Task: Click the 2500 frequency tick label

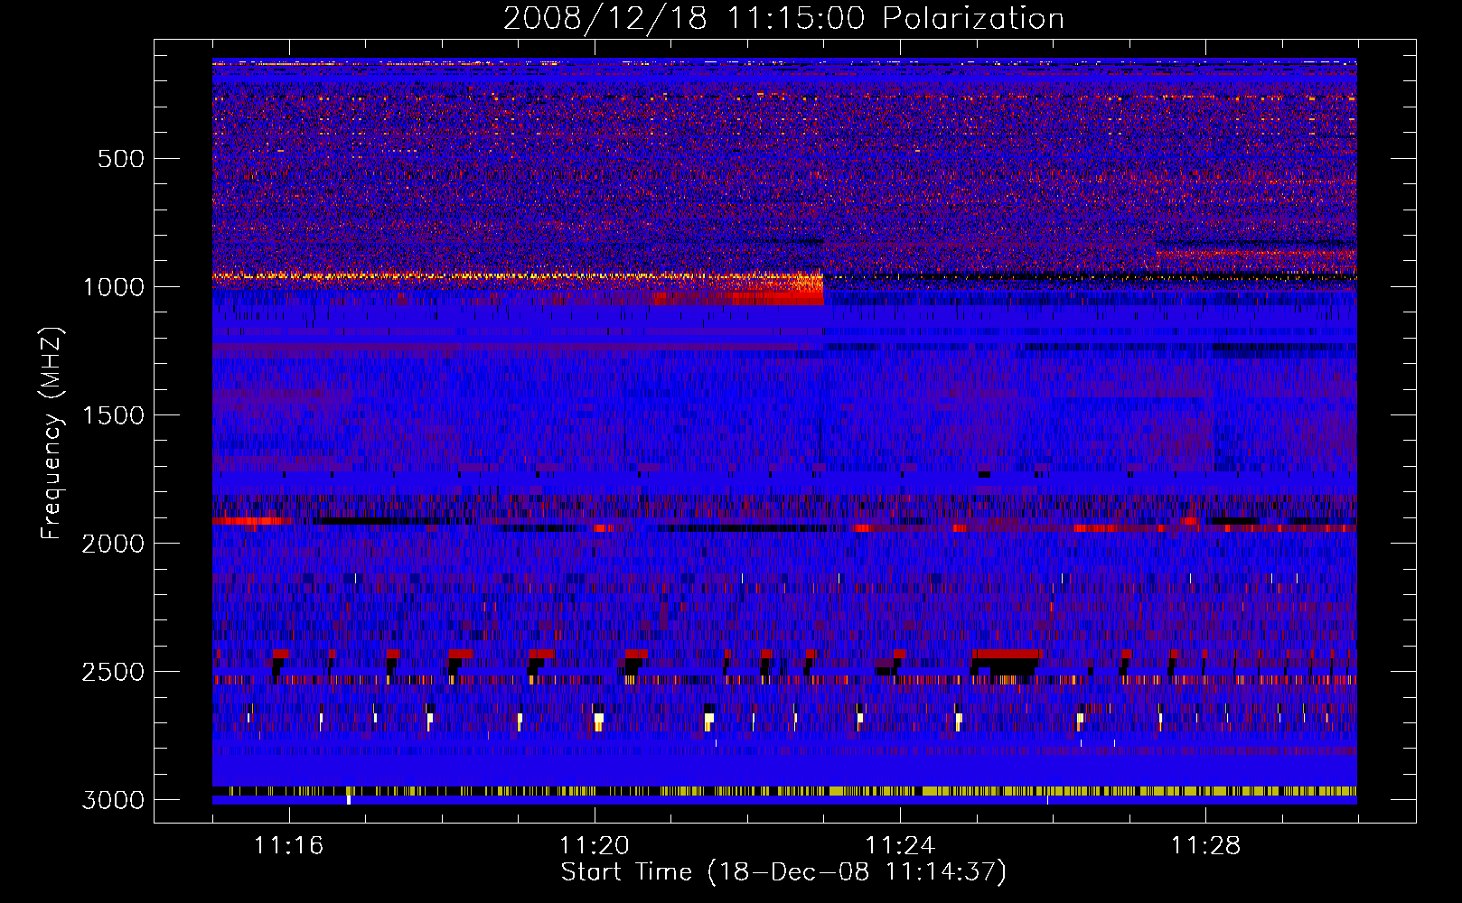Action: click(113, 672)
